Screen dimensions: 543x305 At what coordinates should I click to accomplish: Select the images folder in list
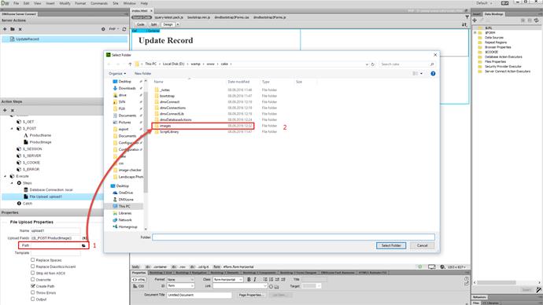(203, 126)
